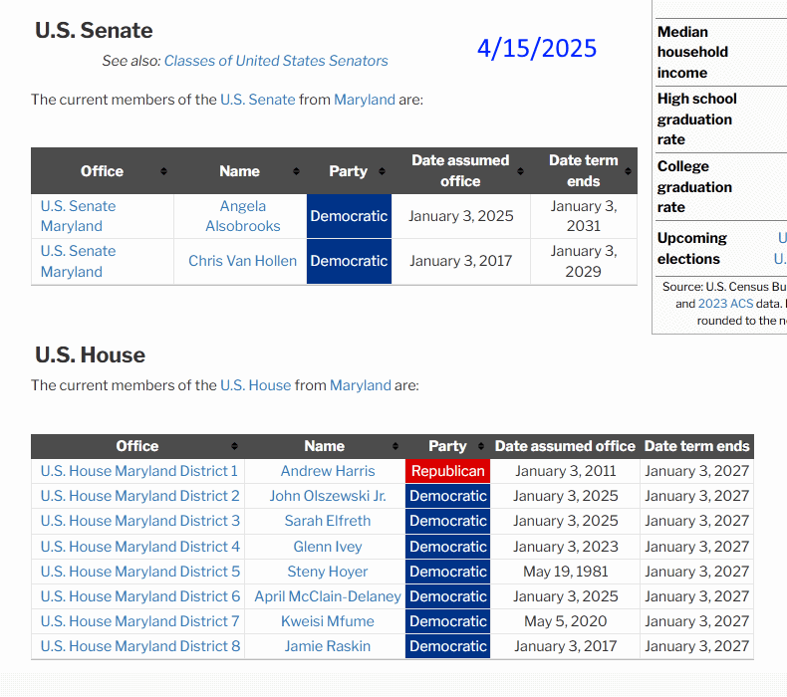Open U.S. House link in House intro sentence
This screenshot has height=697, width=787.
[x=255, y=385]
